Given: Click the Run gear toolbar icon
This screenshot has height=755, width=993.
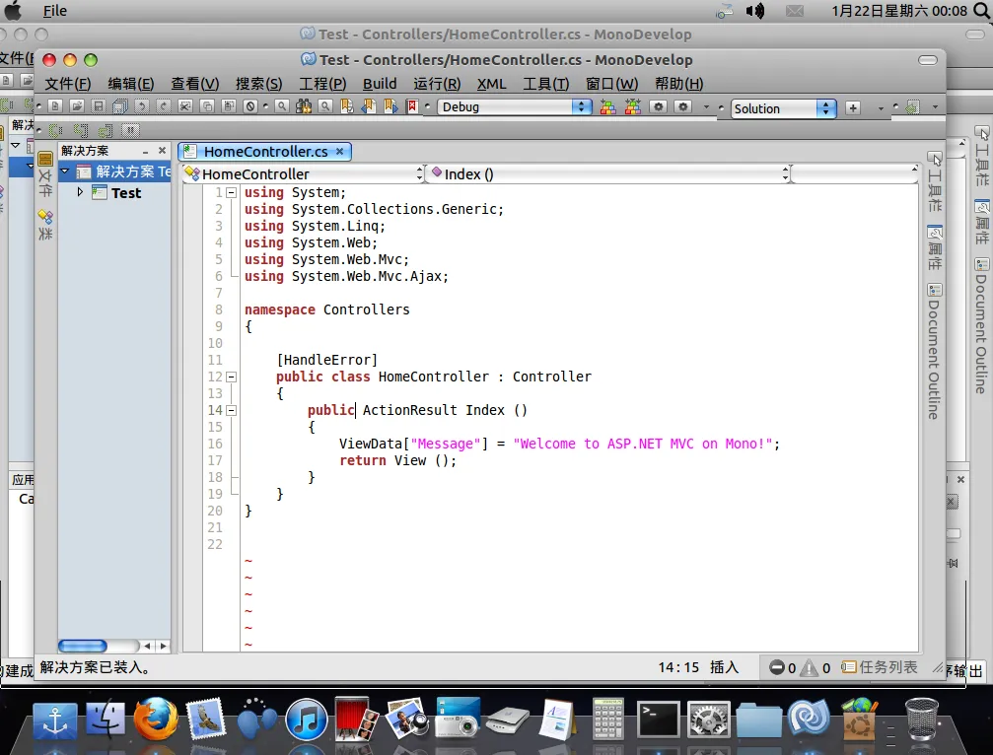Looking at the screenshot, I should (659, 107).
